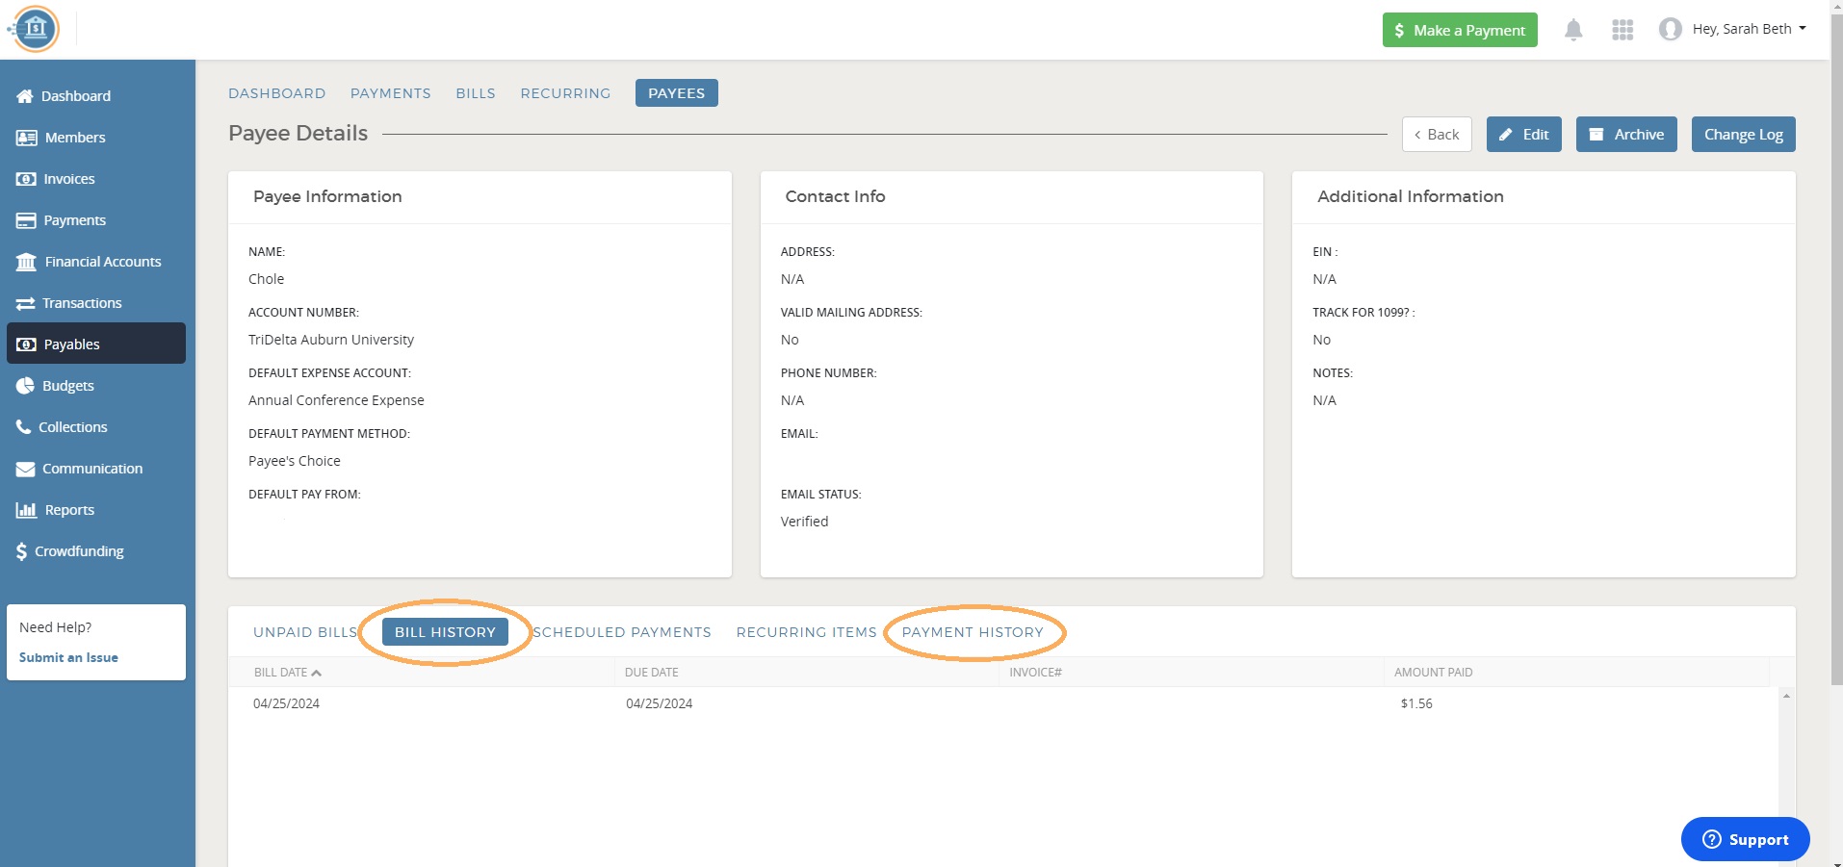Open Crowdfunding in the sidebar

point(79,551)
